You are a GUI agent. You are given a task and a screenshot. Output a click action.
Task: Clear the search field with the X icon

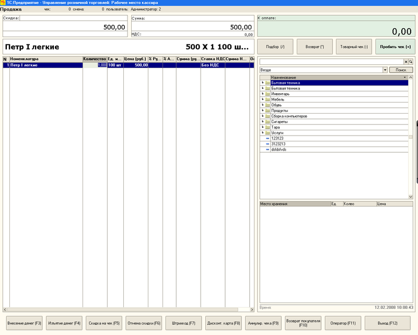point(406,62)
